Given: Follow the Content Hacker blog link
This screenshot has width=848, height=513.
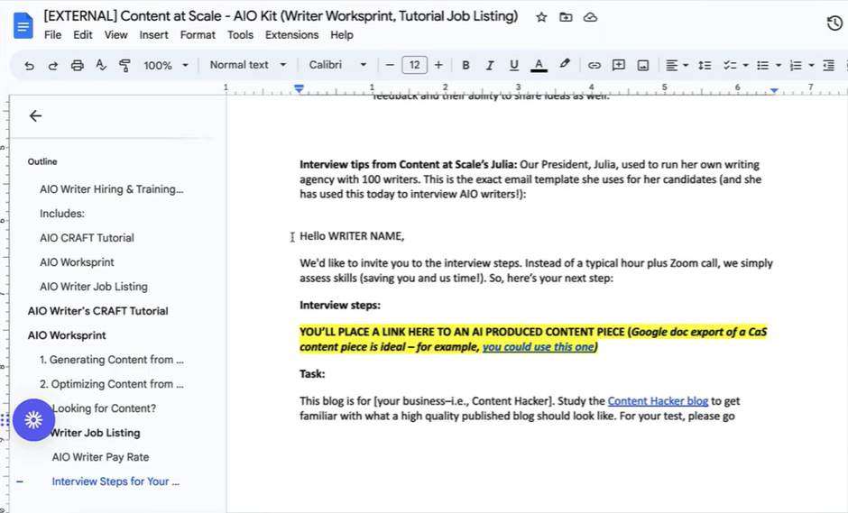Looking at the screenshot, I should (x=658, y=401).
